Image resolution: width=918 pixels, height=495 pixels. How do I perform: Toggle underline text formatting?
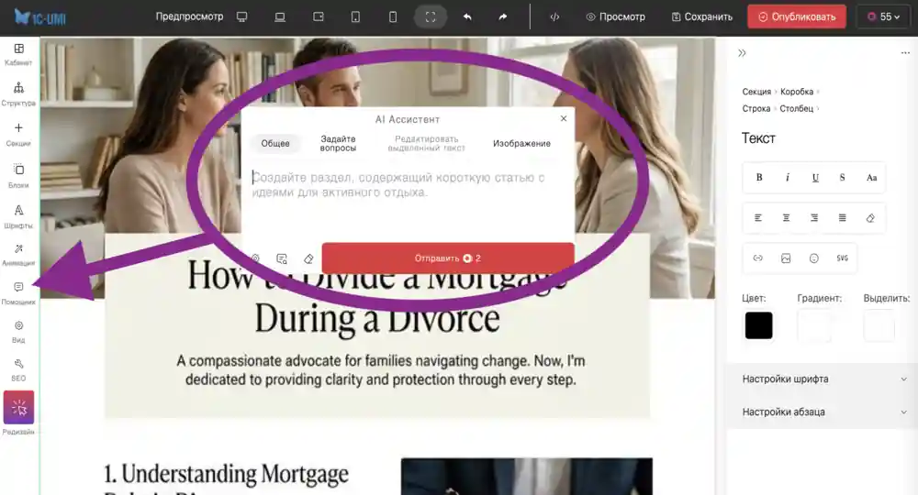[815, 178]
